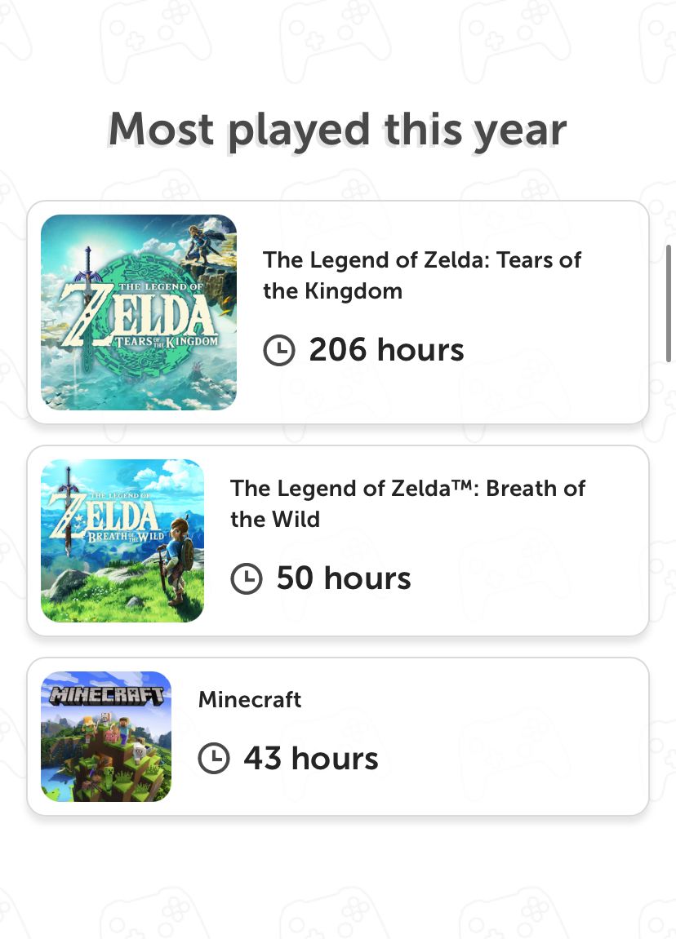Select the Tears of the Kingdom game title

click(421, 275)
